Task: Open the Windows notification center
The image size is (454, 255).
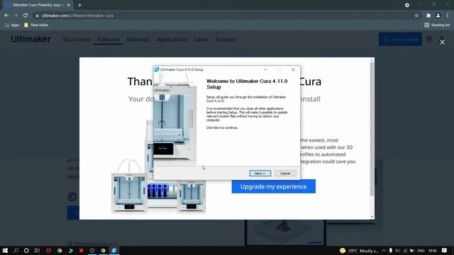Action: pyautogui.click(x=445, y=250)
